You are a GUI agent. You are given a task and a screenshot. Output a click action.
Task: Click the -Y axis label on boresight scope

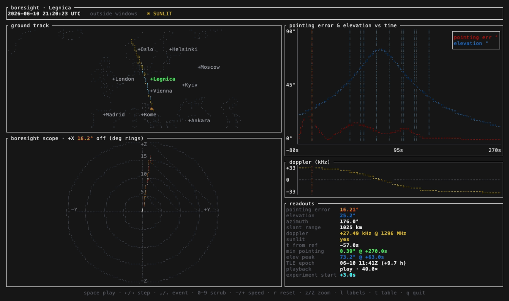click(x=74, y=210)
